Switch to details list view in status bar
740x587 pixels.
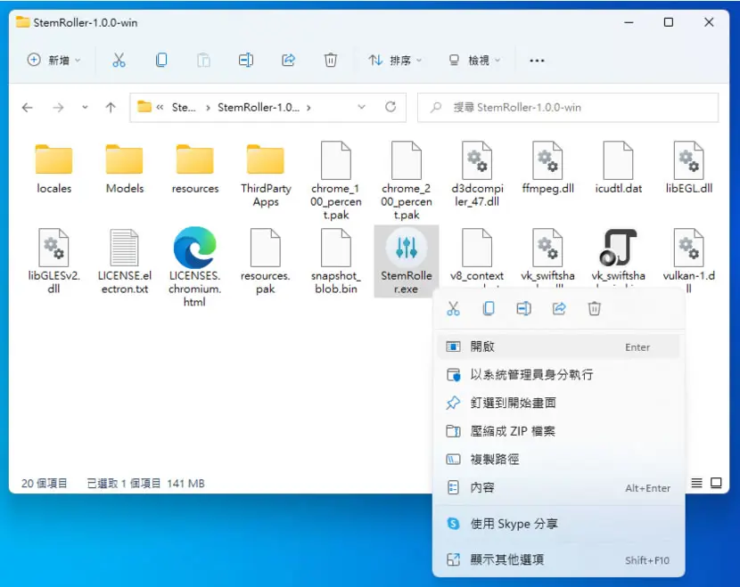tap(696, 483)
